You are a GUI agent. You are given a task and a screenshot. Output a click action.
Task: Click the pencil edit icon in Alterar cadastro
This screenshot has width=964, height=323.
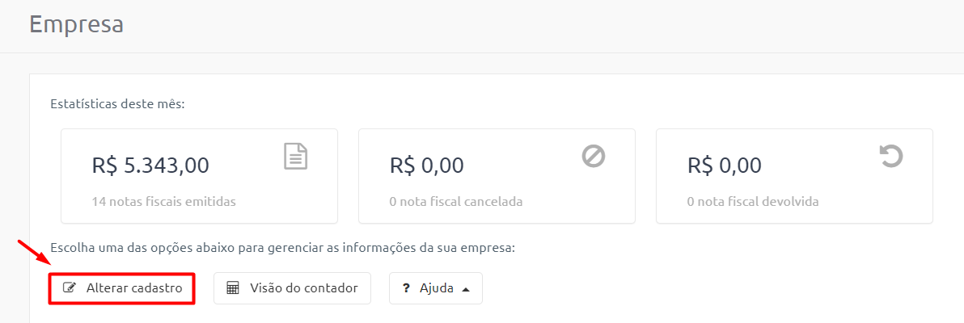click(x=70, y=288)
